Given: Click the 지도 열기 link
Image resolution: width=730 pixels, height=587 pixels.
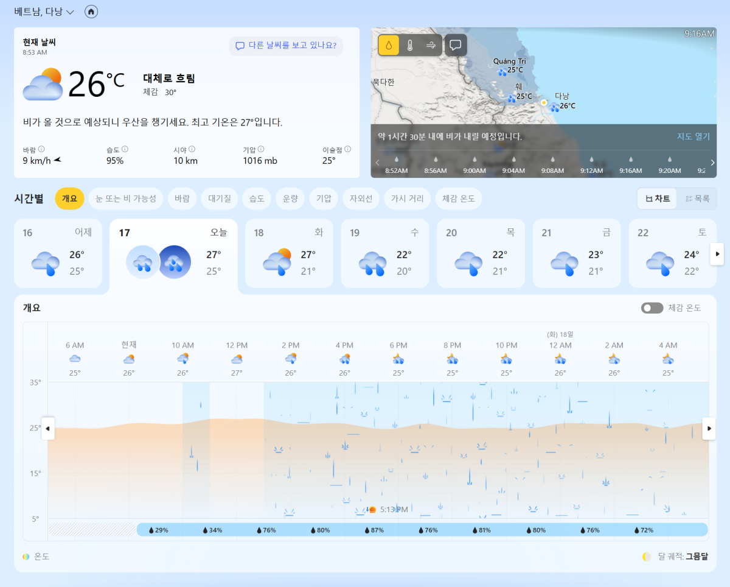Looking at the screenshot, I should (x=693, y=136).
